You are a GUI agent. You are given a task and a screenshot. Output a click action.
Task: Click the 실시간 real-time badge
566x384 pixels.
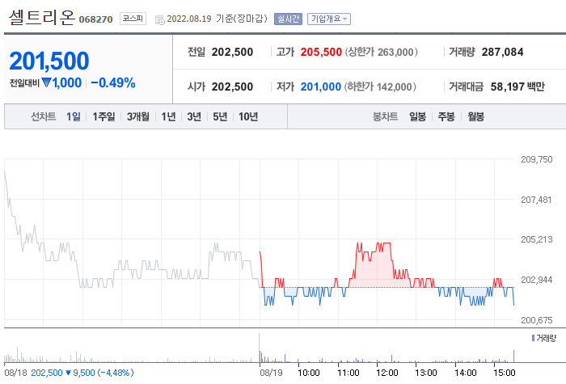pos(288,19)
